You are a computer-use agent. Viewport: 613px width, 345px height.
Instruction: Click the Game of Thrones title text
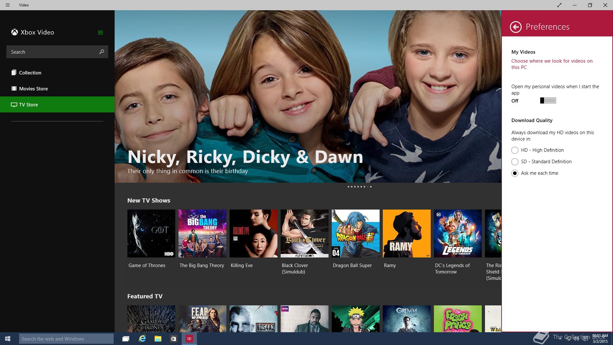147,265
